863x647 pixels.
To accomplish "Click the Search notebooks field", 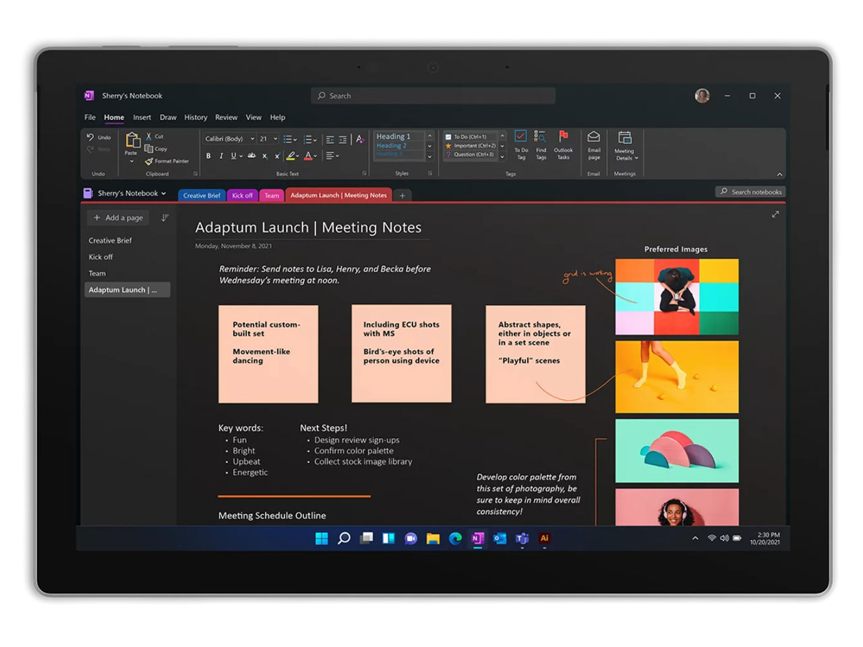I will [750, 191].
